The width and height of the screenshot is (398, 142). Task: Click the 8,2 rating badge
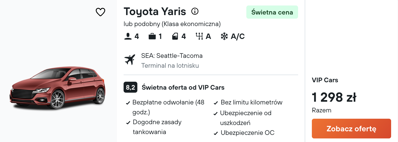pyautogui.click(x=130, y=87)
